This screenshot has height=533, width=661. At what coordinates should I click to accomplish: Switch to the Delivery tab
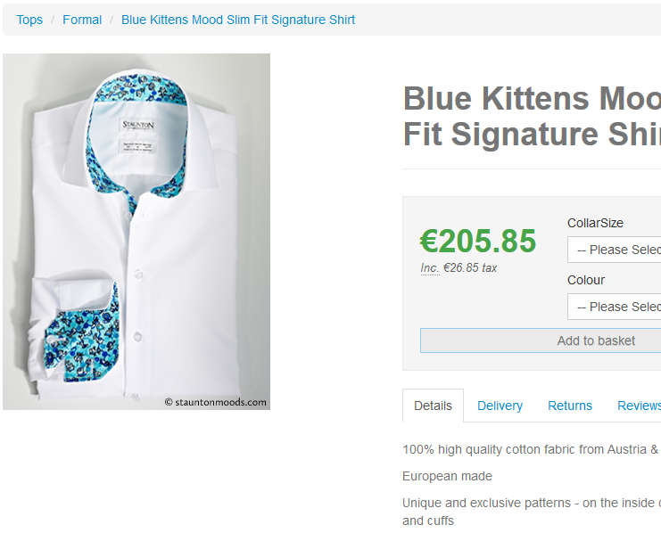(x=500, y=406)
